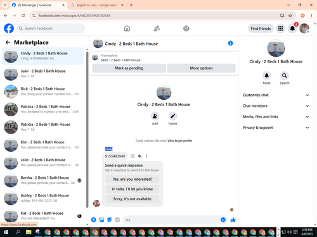Image resolution: width=317 pixels, height=237 pixels.
Task: Switch to the Messenger | Facebook tab
Action: tap(38, 5)
